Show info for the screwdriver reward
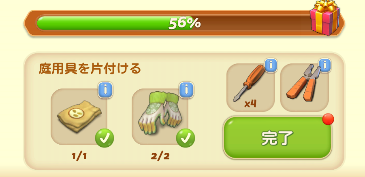The image size is (365, 177). click(271, 66)
